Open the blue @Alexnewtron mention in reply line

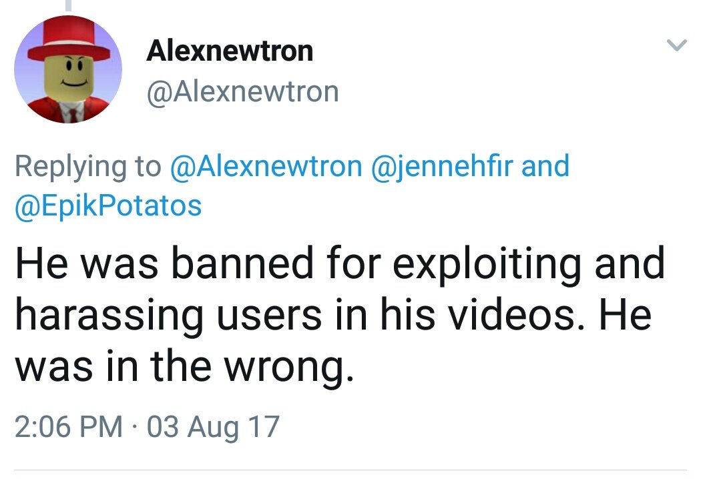[266, 166]
